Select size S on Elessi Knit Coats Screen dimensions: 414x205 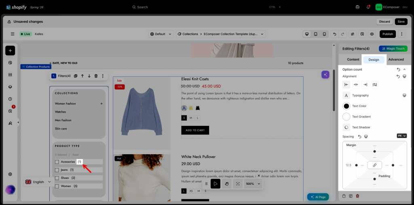pyautogui.click(x=184, y=118)
